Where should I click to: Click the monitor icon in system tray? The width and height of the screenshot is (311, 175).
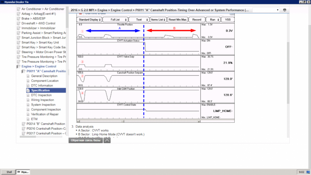[308, 172]
